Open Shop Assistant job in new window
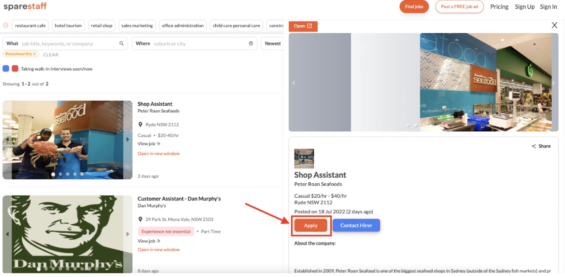This screenshot has width=565, height=277. tap(159, 154)
